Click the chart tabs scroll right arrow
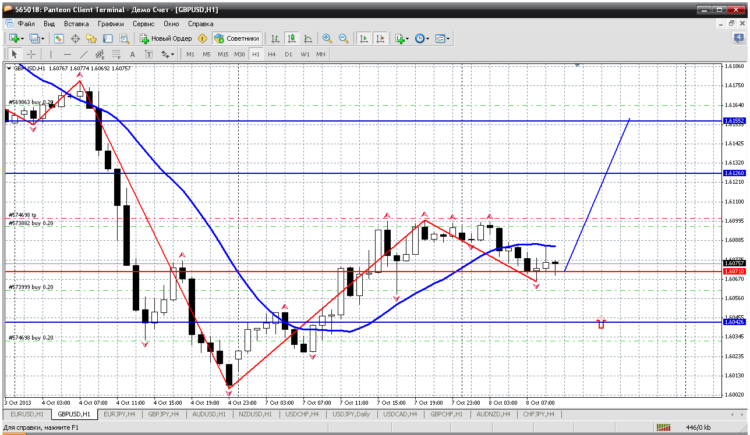 tap(742, 414)
